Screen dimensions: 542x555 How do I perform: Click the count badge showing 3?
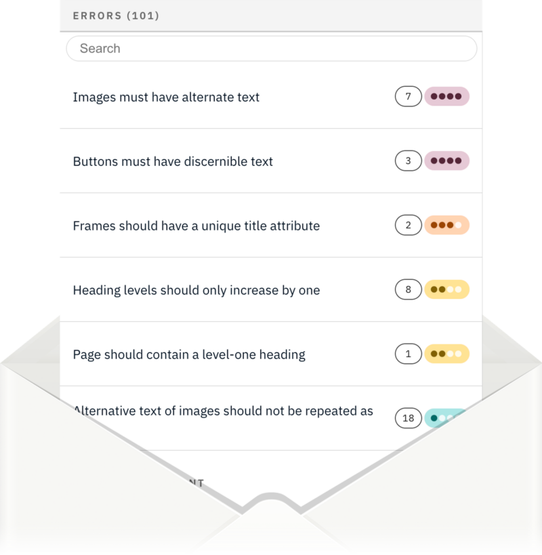[407, 162]
